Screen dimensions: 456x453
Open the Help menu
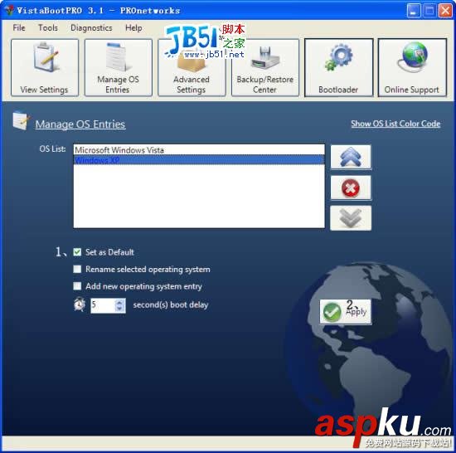tap(133, 28)
